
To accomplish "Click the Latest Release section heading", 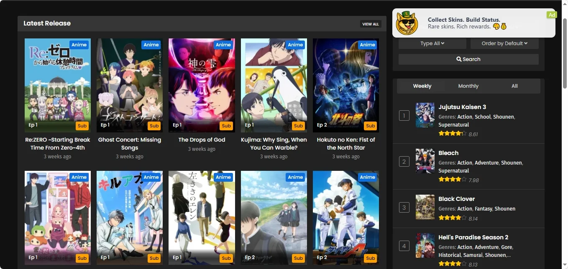I will (x=47, y=23).
